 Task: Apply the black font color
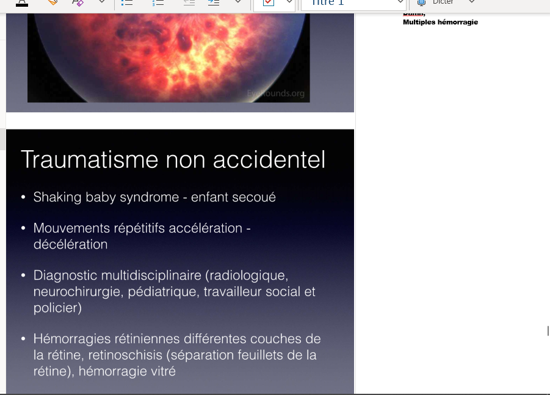pos(22,3)
